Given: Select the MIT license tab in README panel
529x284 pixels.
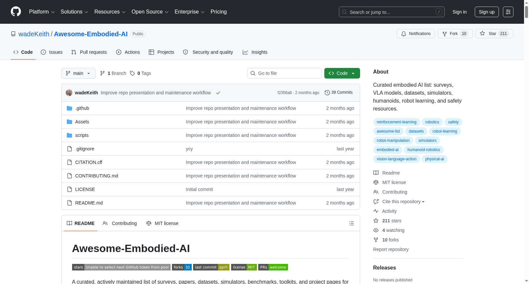Looking at the screenshot, I should tap(162, 223).
